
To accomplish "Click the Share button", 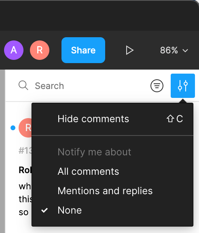I will click(x=83, y=50).
